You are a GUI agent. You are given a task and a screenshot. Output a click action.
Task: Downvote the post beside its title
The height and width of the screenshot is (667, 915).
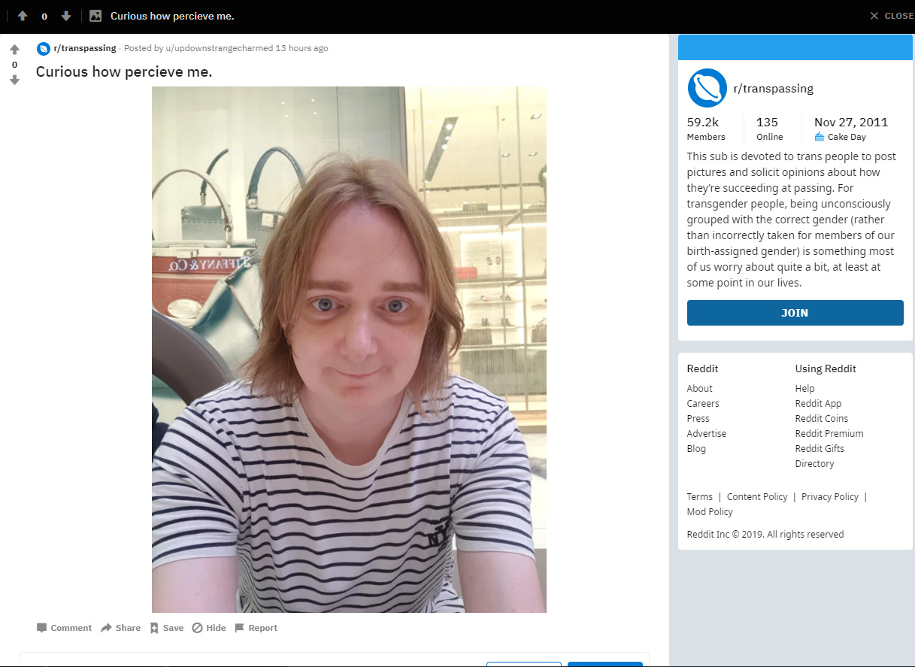(14, 80)
